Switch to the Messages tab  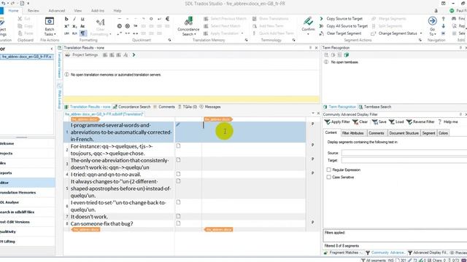pyautogui.click(x=210, y=107)
